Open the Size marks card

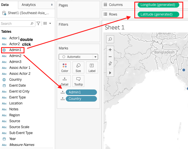(x=78, y=67)
